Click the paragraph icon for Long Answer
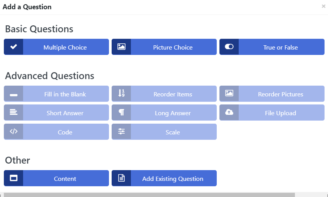The height and width of the screenshot is (197, 328). (121, 113)
